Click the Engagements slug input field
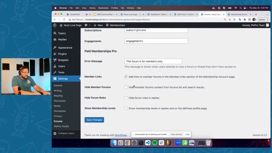Screen dimensions: 272x153 156,41
